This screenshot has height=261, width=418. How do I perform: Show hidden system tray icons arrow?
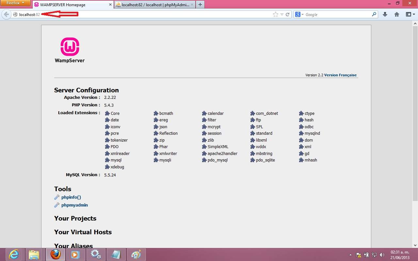pos(350,254)
